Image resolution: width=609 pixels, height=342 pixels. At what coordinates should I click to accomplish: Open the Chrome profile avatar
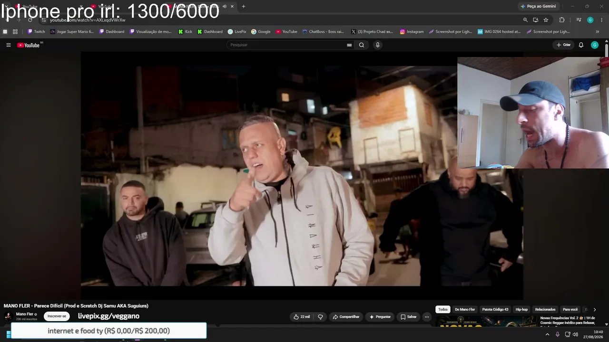pyautogui.click(x=590, y=20)
